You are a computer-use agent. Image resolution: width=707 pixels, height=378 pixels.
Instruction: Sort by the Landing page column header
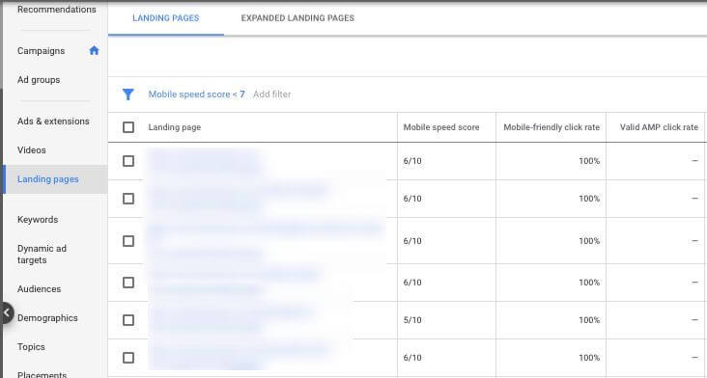tap(175, 127)
